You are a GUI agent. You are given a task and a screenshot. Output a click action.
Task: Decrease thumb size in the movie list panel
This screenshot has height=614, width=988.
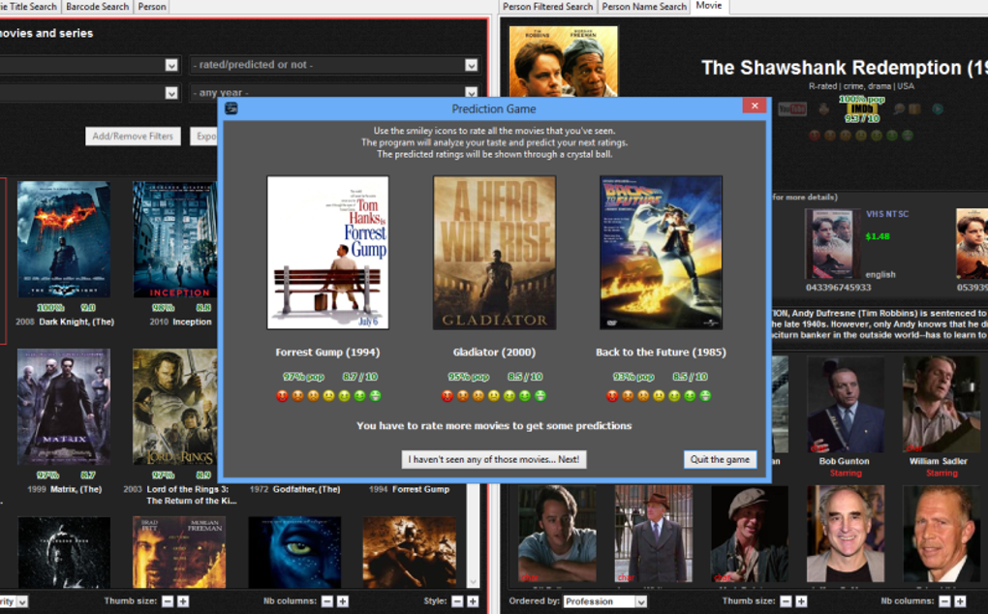pos(168,601)
